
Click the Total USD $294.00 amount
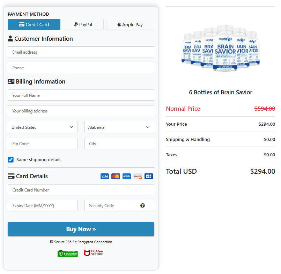[x=262, y=171]
